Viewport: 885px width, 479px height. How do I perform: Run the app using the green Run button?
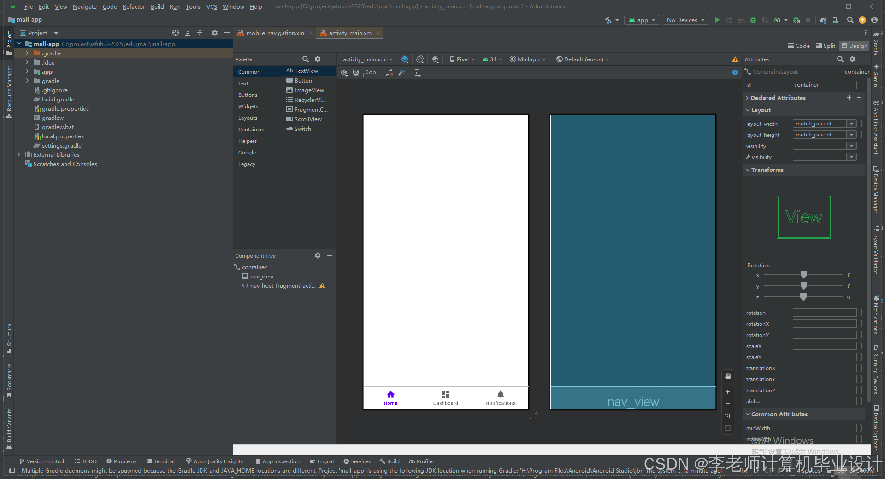[717, 20]
